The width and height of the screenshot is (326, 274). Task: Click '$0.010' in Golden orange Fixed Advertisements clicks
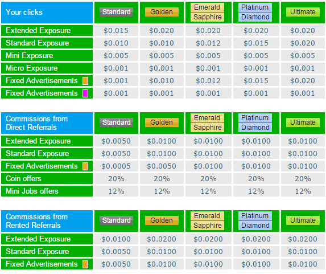click(x=162, y=81)
